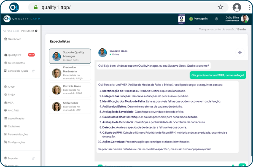The height and width of the screenshot is (167, 253).
Task: Open Suporte link in sidebar
Action: [11, 158]
